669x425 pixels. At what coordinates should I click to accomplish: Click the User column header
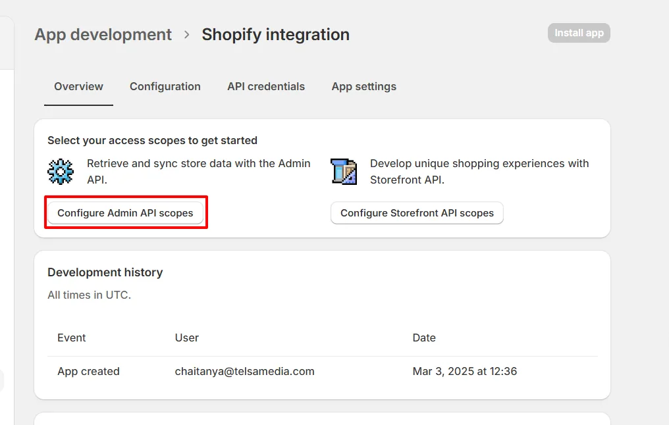(x=187, y=337)
